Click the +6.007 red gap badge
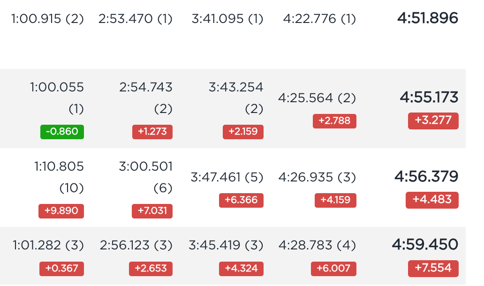The width and height of the screenshot is (484, 286). [x=333, y=269]
